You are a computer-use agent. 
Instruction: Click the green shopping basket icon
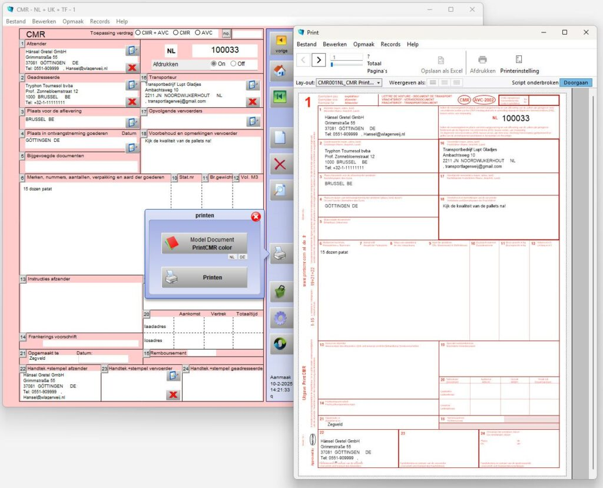pos(280,291)
